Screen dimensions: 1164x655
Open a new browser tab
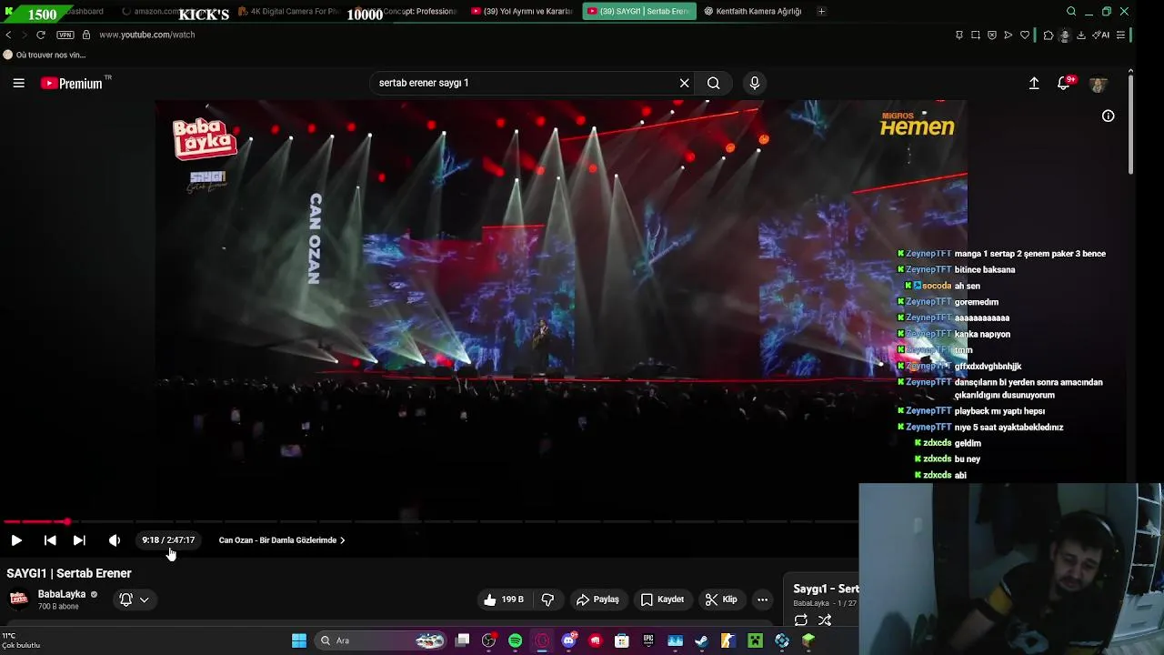coord(821,11)
